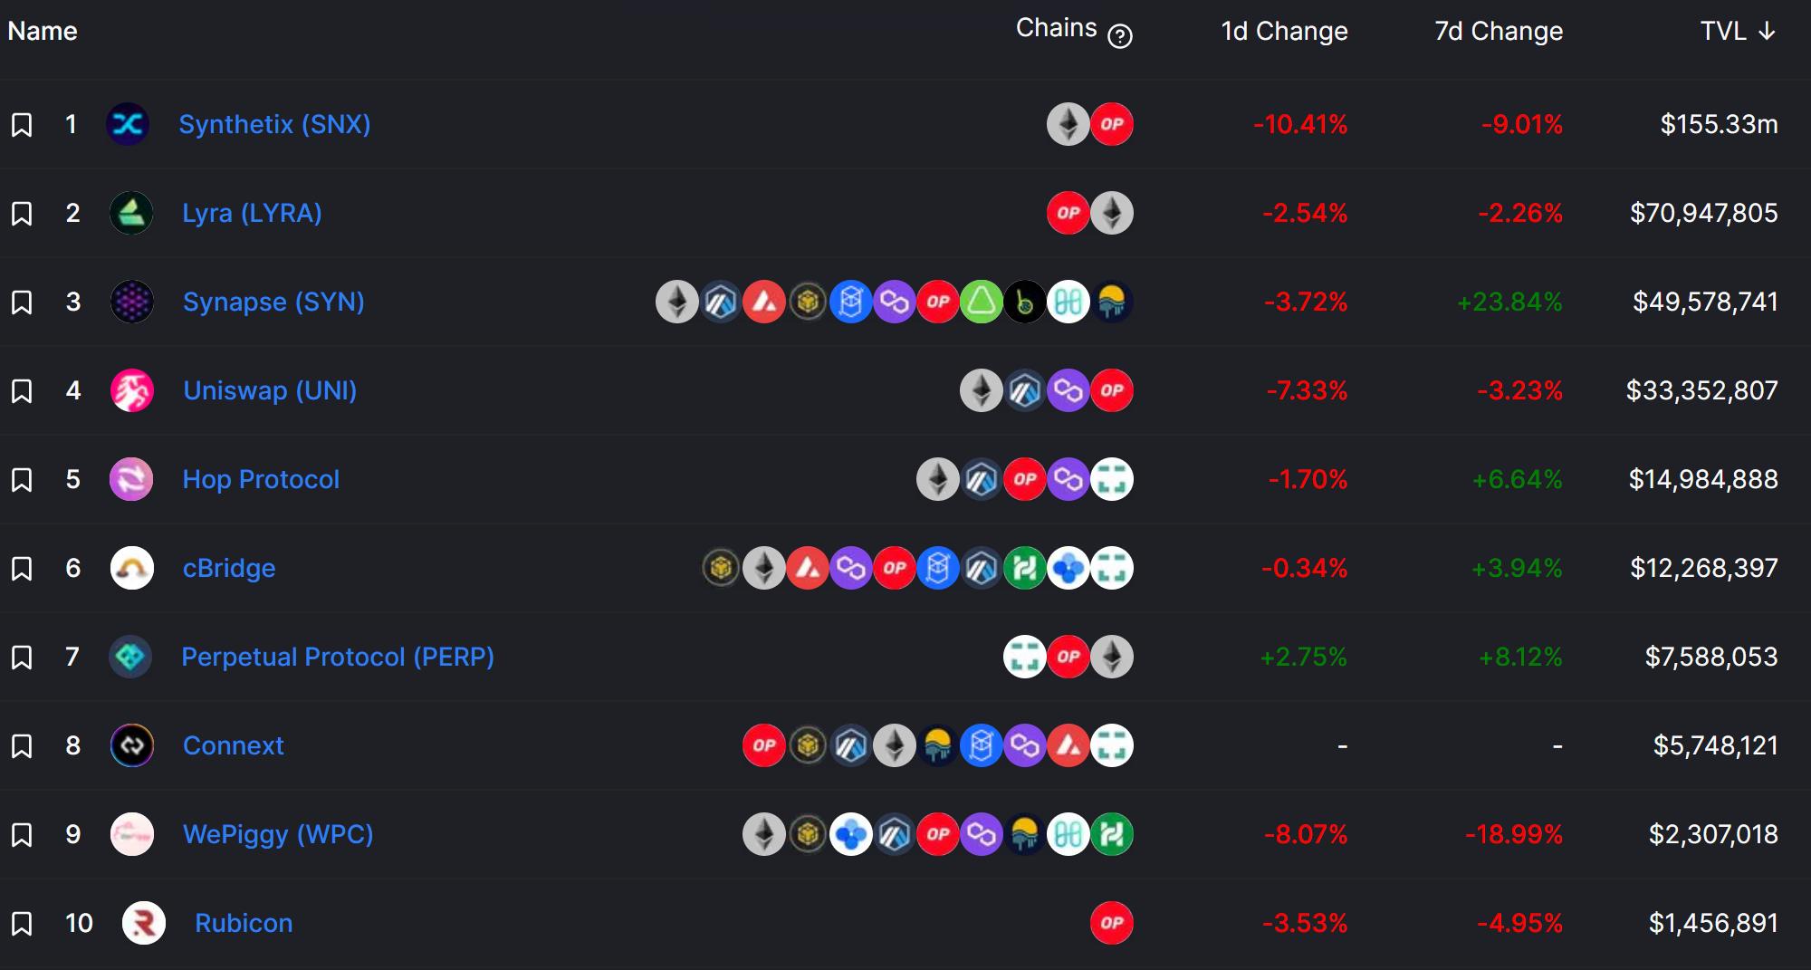Image resolution: width=1811 pixels, height=970 pixels.
Task: Sort by 1d Change column header
Action: (1284, 31)
